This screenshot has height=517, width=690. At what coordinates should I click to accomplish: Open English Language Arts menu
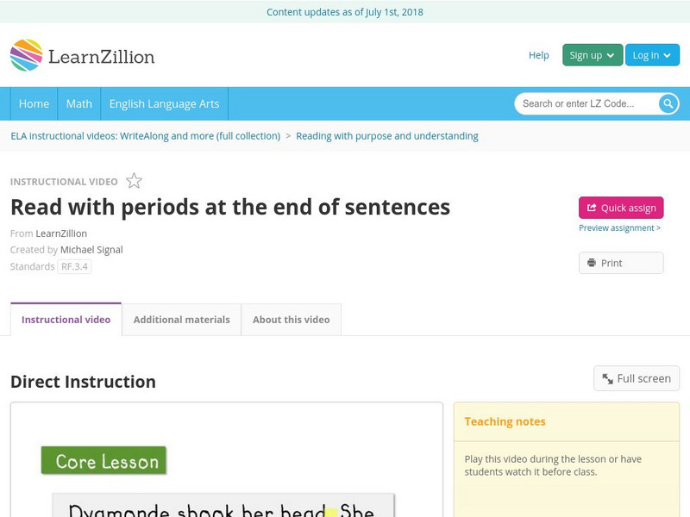tap(164, 103)
